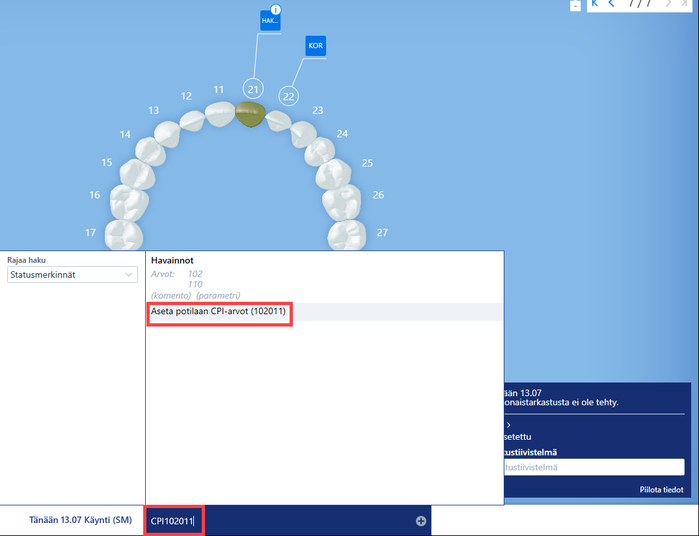
Task: Click the highlighted green tooth 21
Action: (251, 114)
